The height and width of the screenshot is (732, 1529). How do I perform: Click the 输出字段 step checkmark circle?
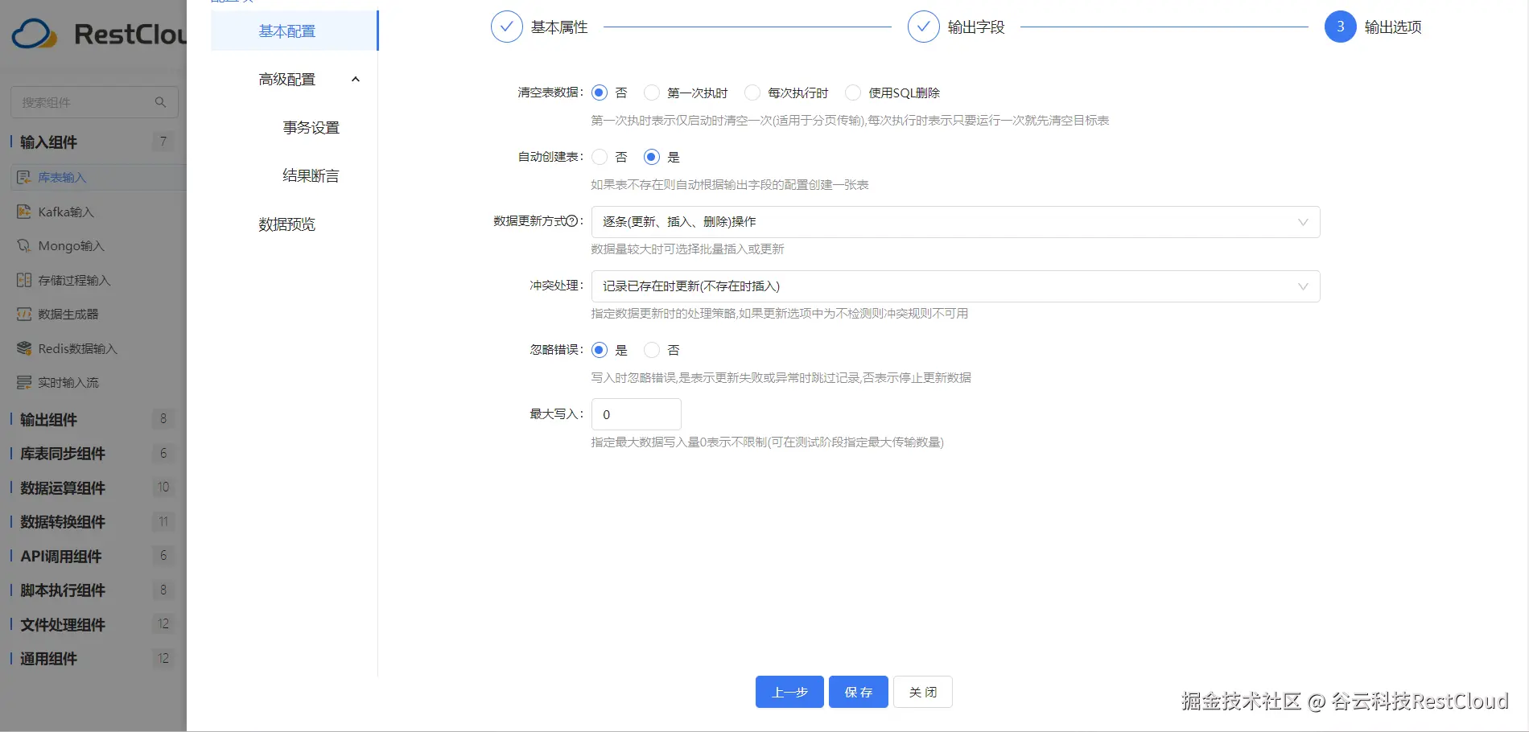coord(924,27)
